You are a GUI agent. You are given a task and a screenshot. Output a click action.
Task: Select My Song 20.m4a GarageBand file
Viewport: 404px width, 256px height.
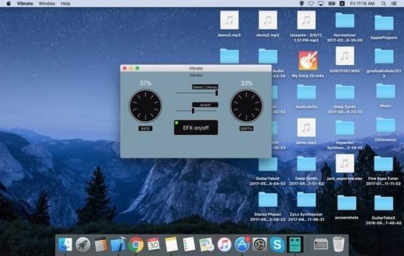(x=308, y=64)
